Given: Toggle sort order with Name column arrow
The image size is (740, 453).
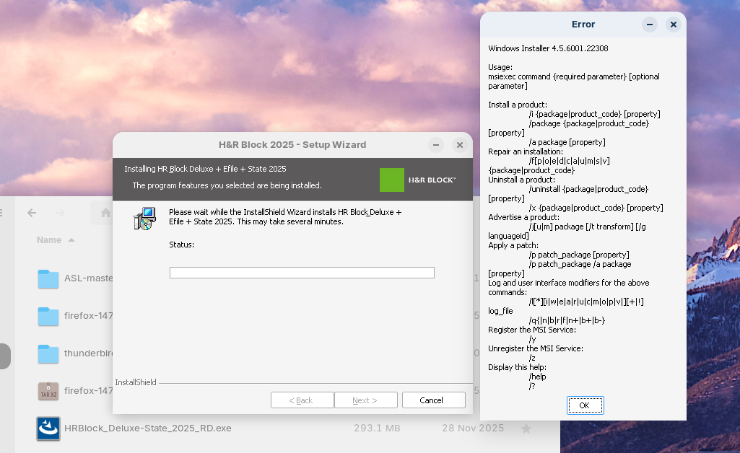Looking at the screenshot, I should 71,240.
